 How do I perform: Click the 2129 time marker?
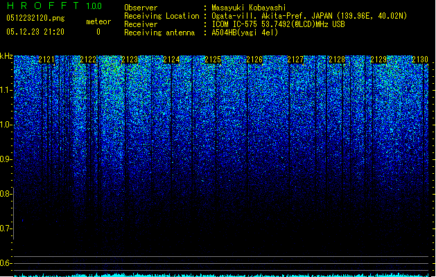click(x=378, y=60)
